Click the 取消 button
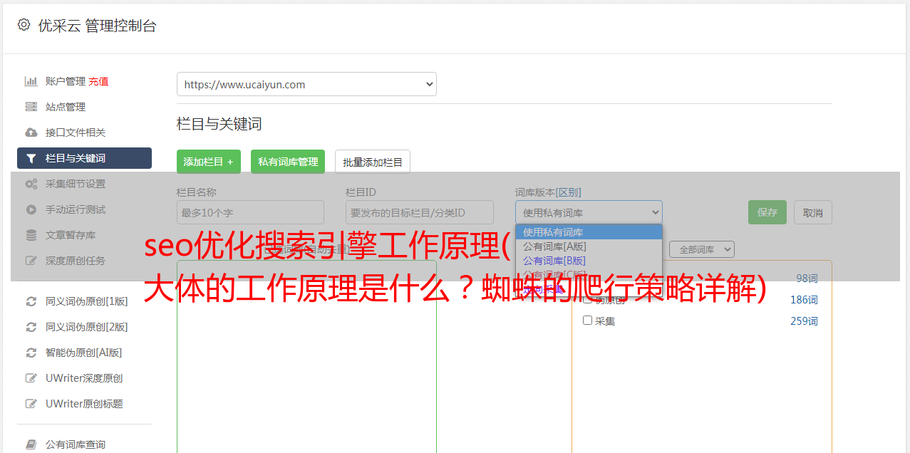Screen dimensions: 910x453 pyautogui.click(x=813, y=212)
